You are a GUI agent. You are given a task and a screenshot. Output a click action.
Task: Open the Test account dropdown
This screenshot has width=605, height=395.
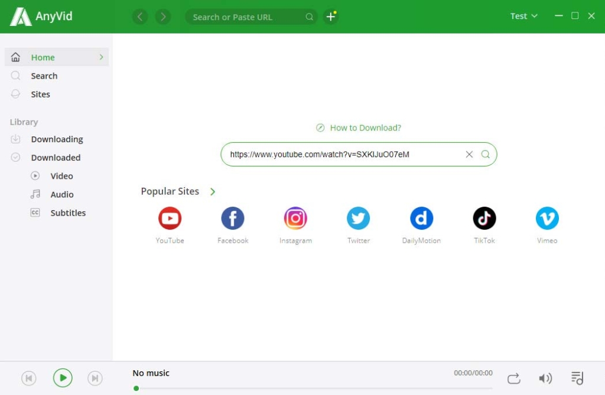pos(524,17)
